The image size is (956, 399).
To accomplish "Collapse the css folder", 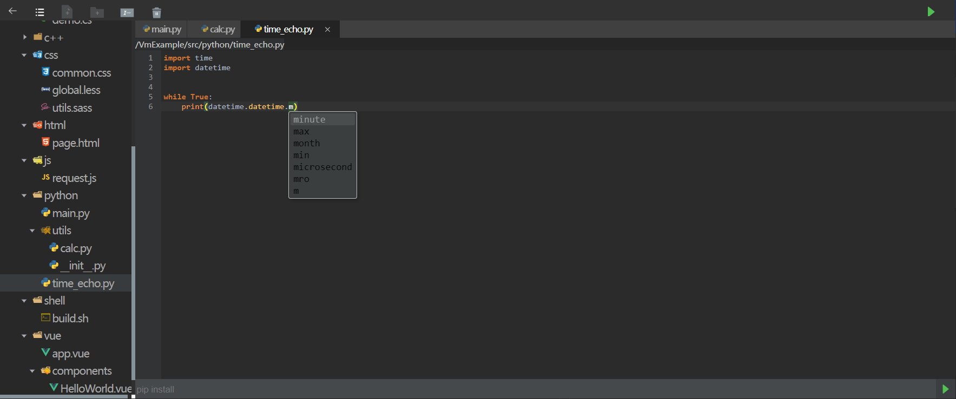I will [x=24, y=55].
